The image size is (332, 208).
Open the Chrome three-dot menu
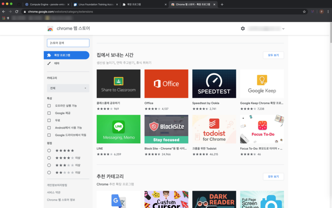[x=328, y=12]
